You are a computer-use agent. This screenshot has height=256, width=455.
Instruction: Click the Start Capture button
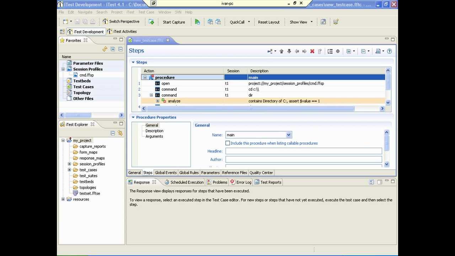point(174,22)
